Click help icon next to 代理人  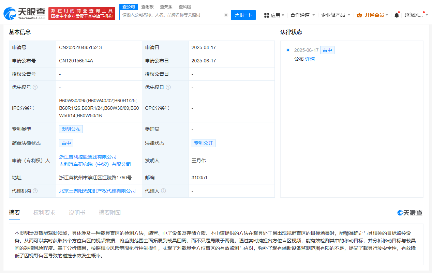coord(163,191)
